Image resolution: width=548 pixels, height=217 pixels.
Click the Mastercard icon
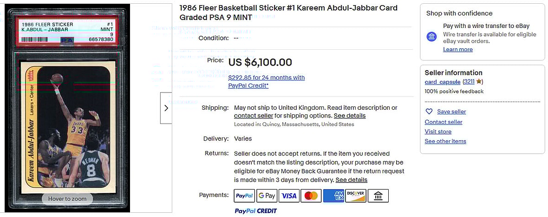(x=311, y=196)
